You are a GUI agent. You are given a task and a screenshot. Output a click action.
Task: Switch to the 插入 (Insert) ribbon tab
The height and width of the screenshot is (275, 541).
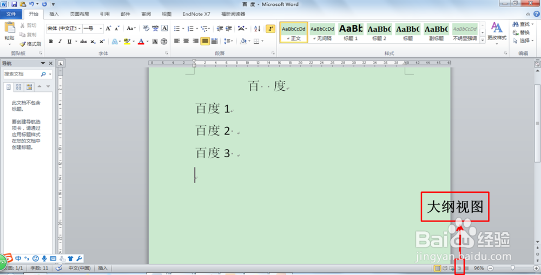pos(54,14)
